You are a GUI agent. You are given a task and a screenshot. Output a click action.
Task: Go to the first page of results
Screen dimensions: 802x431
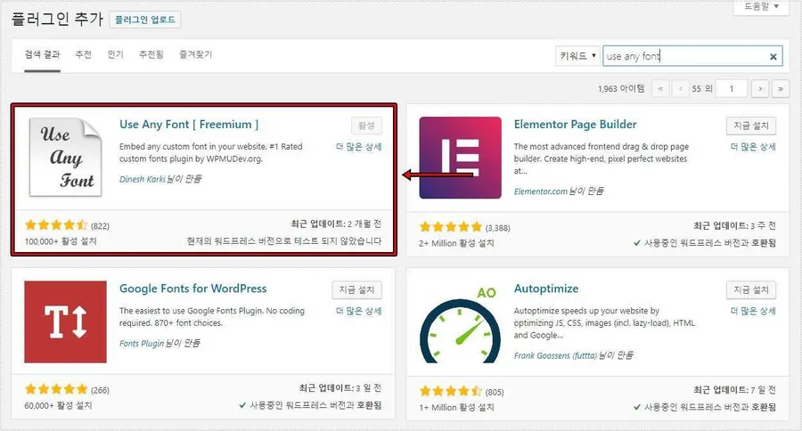pyautogui.click(x=660, y=89)
